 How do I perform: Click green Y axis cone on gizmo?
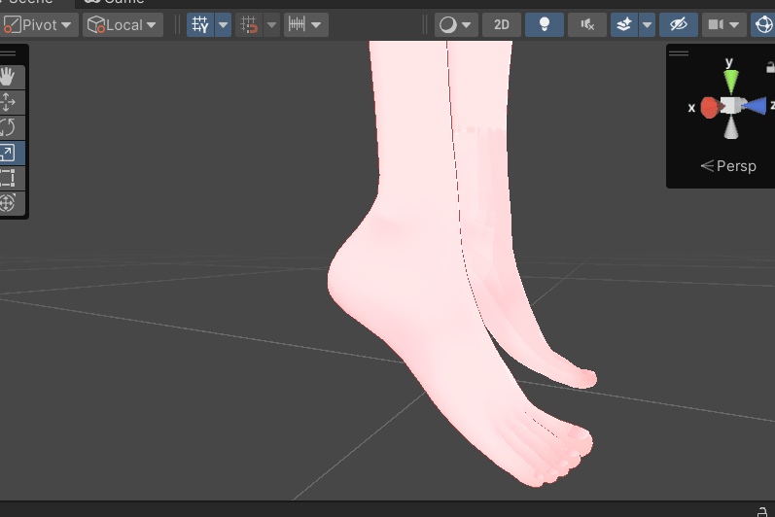[x=731, y=82]
